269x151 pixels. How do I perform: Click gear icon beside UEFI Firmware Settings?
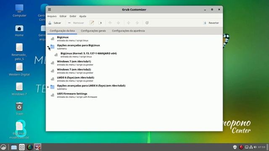[x=53, y=95]
